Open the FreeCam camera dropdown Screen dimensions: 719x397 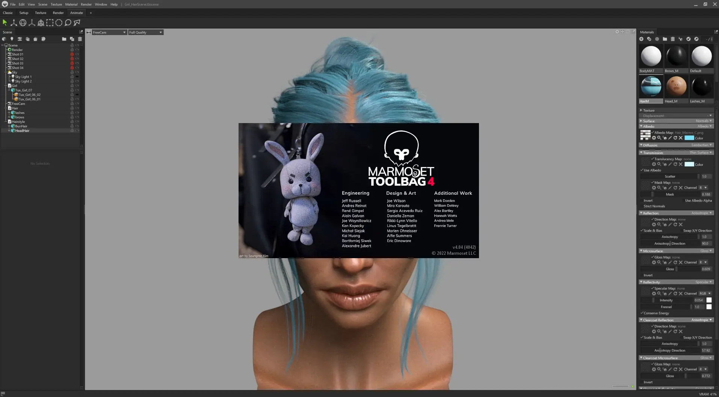[x=109, y=32]
